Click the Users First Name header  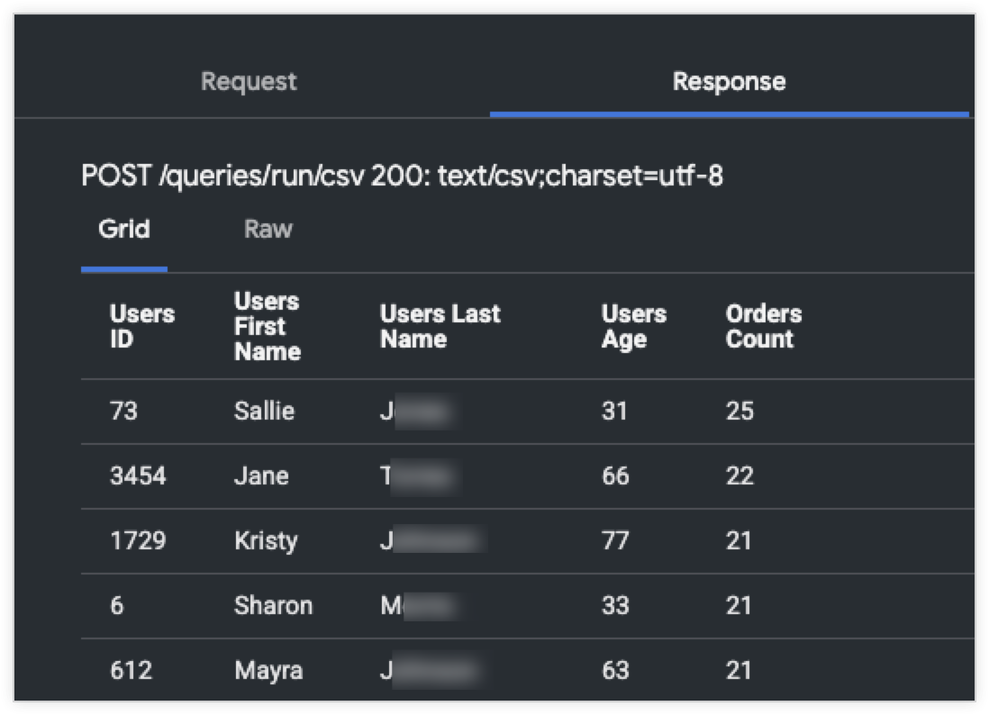click(x=267, y=327)
